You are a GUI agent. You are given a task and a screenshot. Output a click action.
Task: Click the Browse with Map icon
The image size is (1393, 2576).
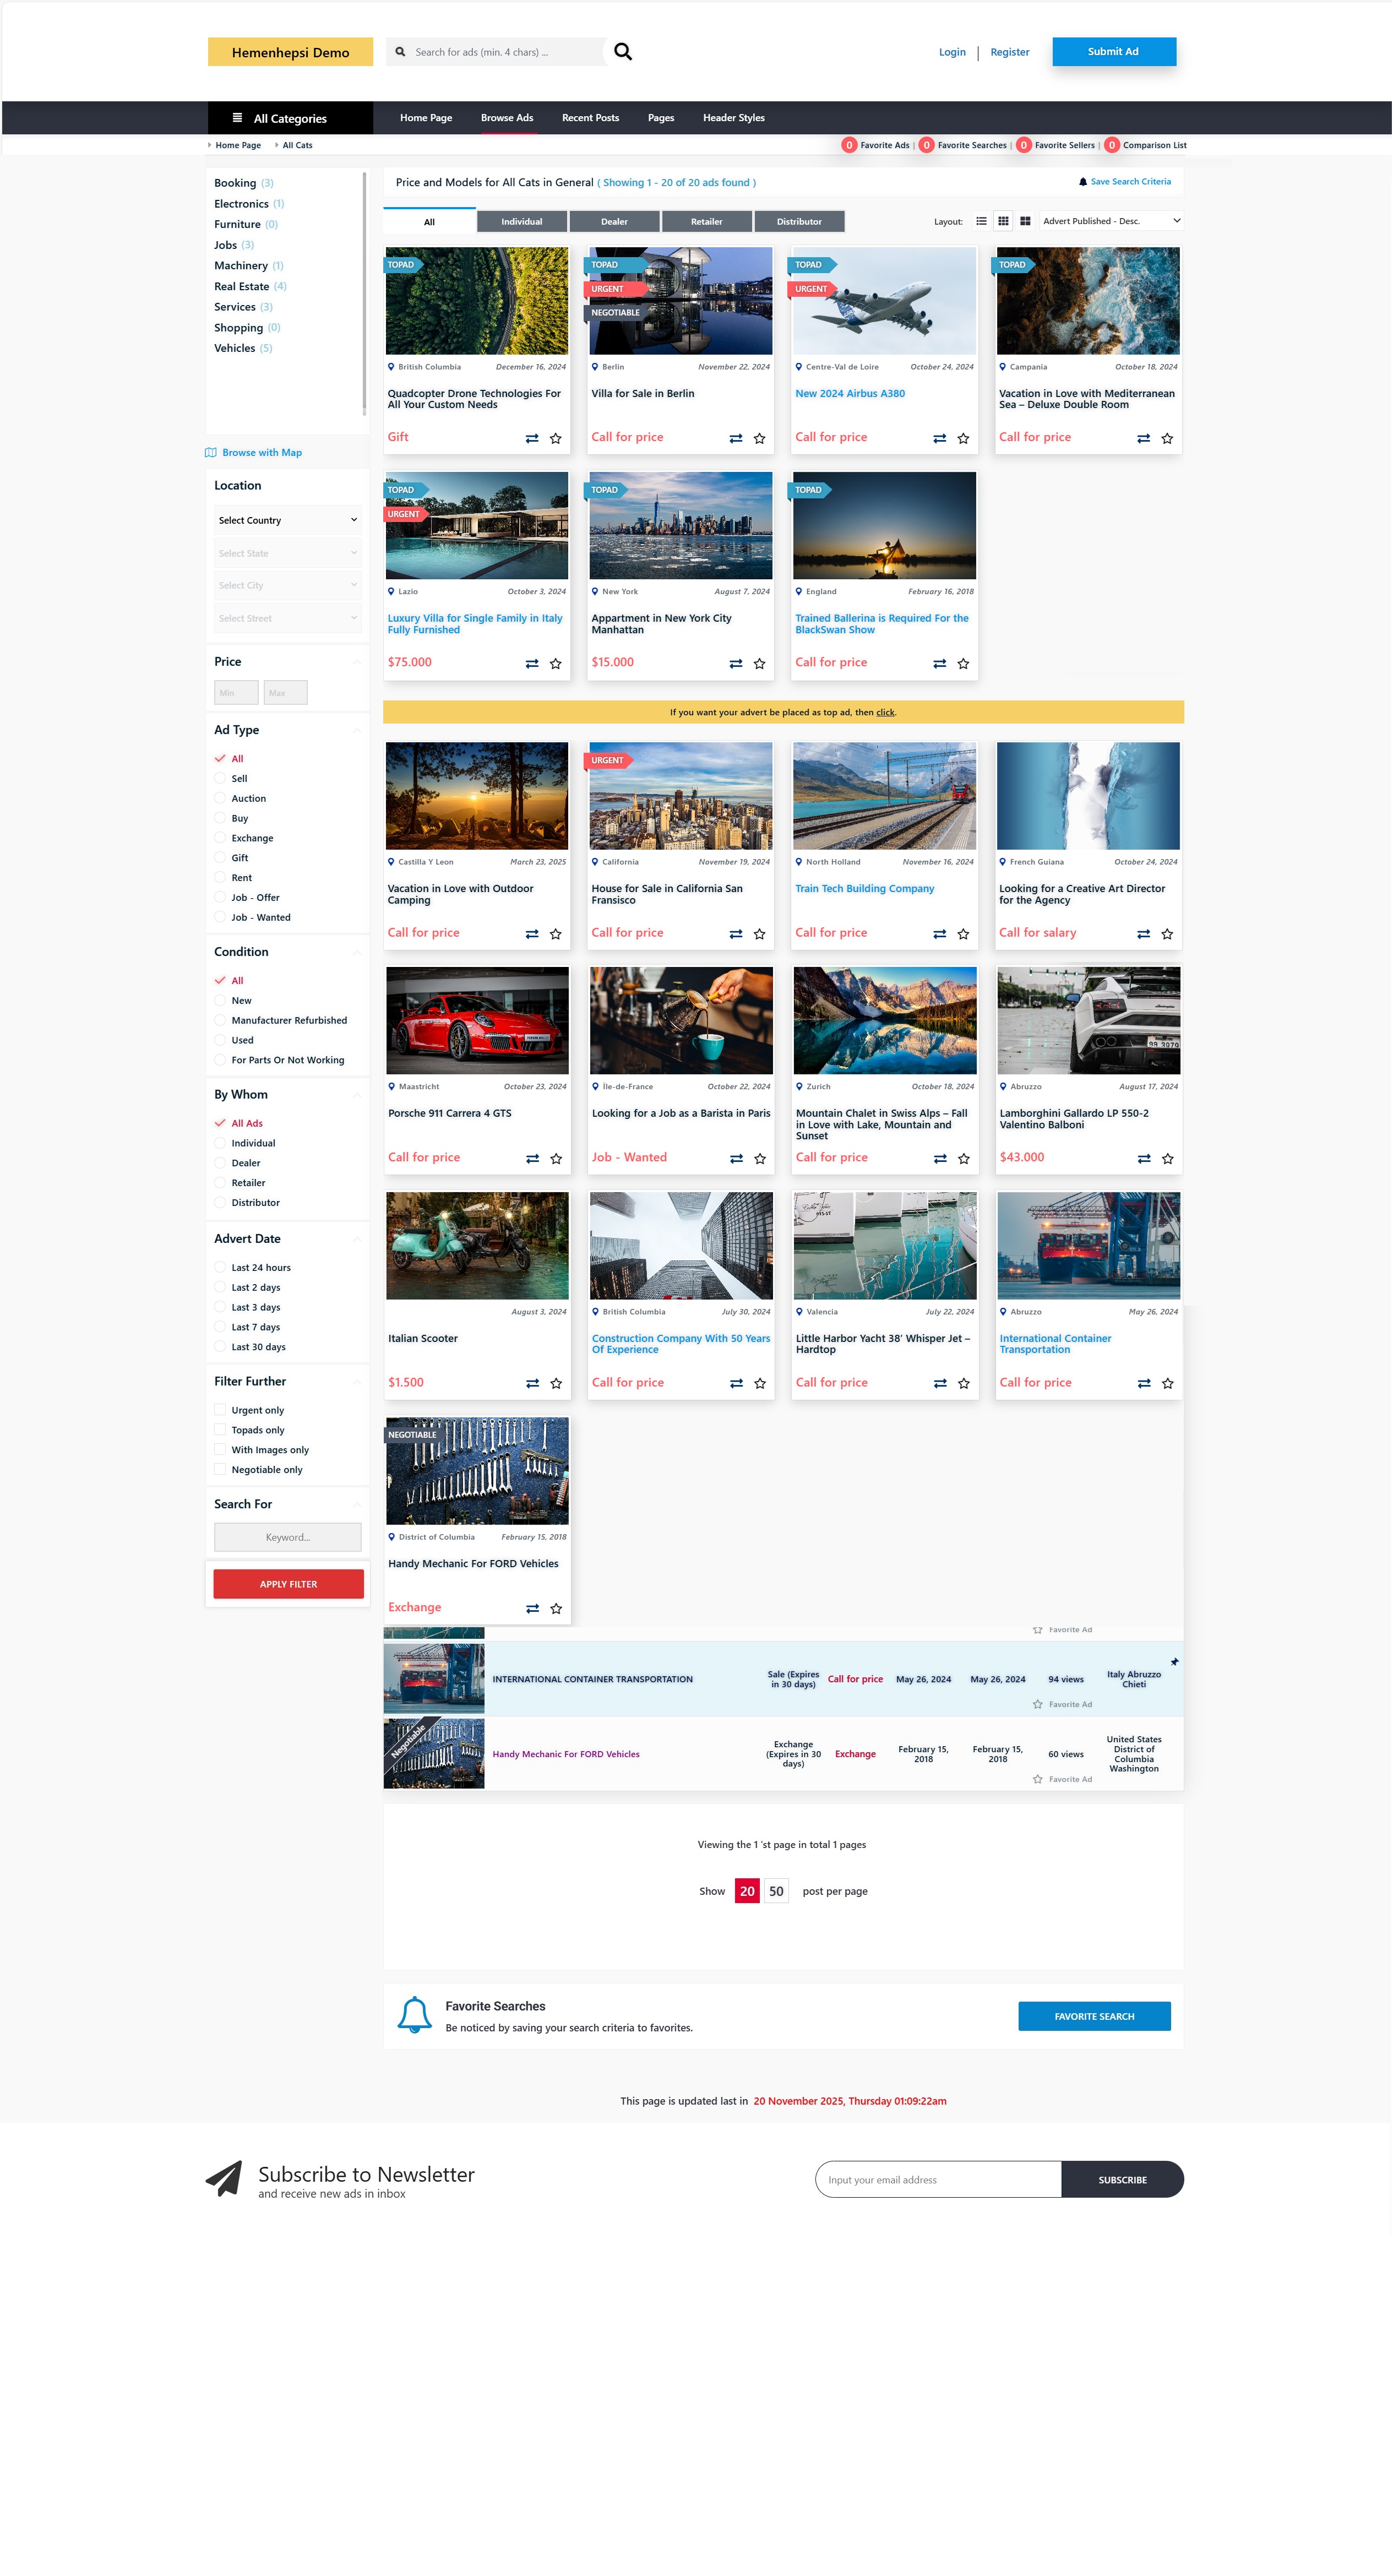[211, 453]
